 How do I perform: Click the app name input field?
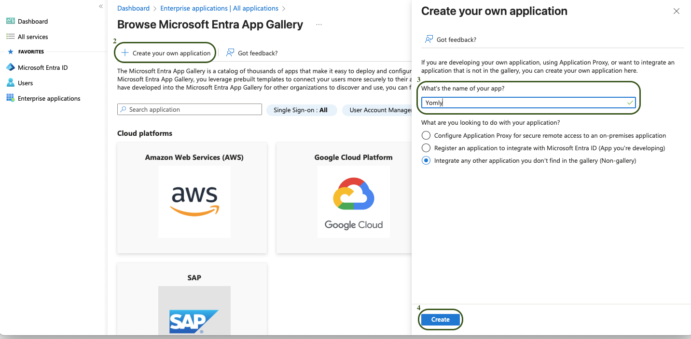tap(524, 103)
